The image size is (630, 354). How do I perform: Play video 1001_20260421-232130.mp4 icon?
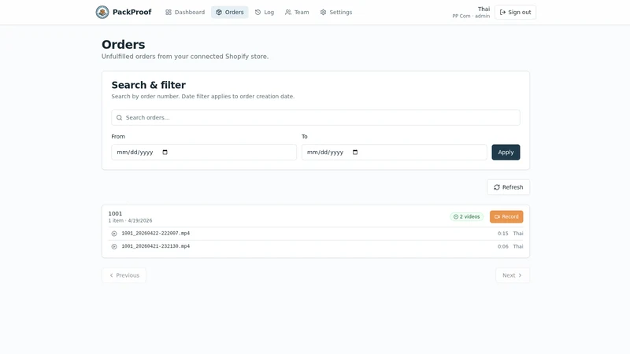coord(114,246)
